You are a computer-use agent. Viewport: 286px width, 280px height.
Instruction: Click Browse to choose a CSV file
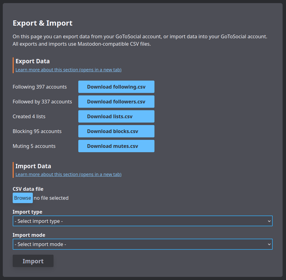point(23,198)
